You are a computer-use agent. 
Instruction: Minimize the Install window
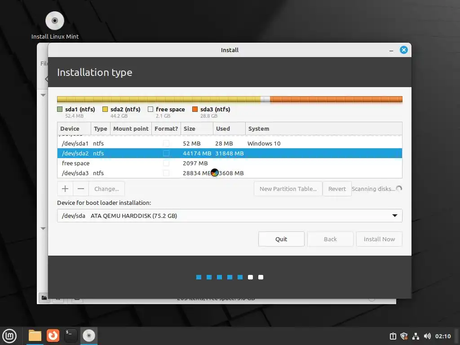pyautogui.click(x=391, y=50)
